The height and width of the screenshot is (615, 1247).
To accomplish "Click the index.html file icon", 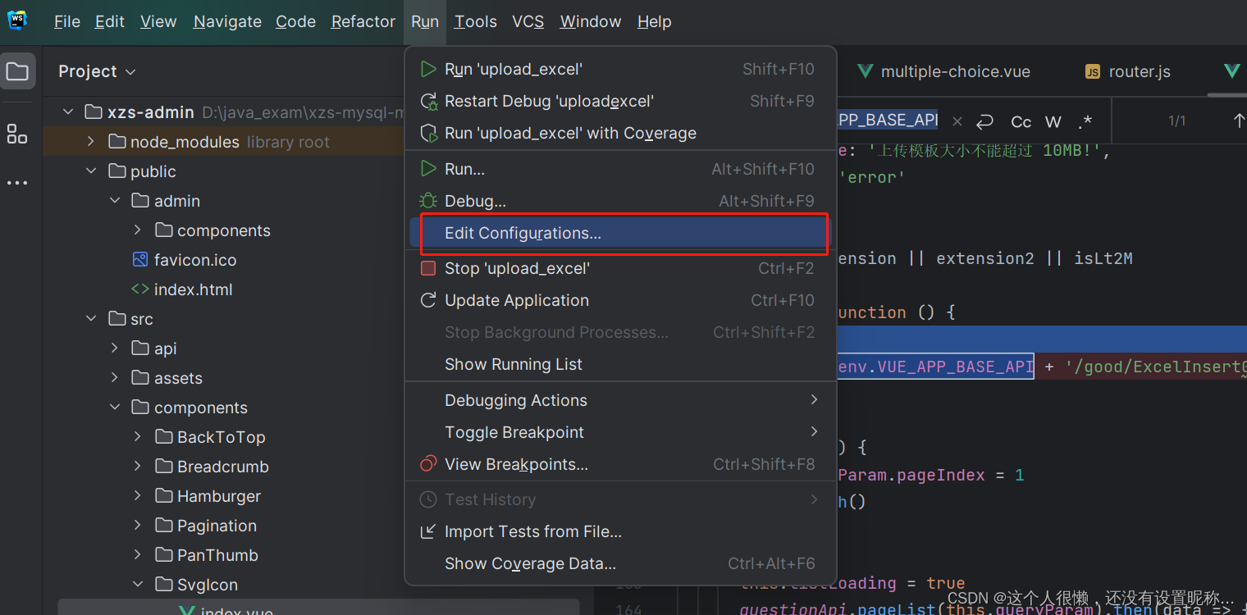I will tap(140, 289).
